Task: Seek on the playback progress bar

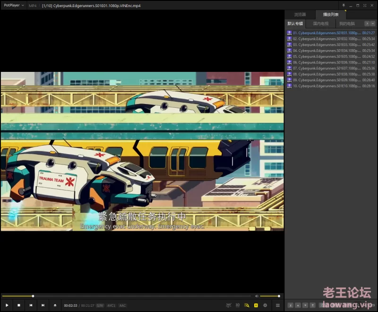Action: click(x=127, y=296)
